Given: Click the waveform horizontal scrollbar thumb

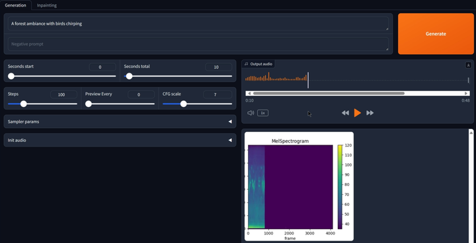Looking at the screenshot, I should pyautogui.click(x=329, y=94).
